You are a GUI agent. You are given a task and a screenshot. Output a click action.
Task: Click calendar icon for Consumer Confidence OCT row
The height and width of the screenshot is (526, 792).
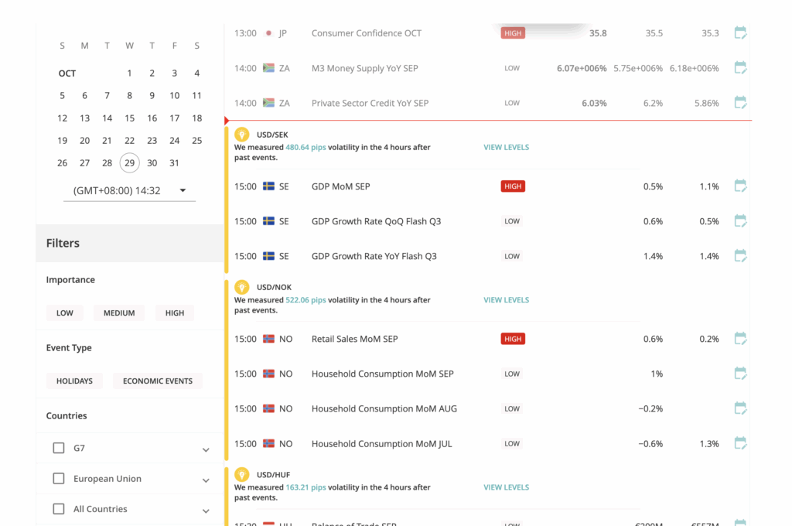tap(740, 33)
